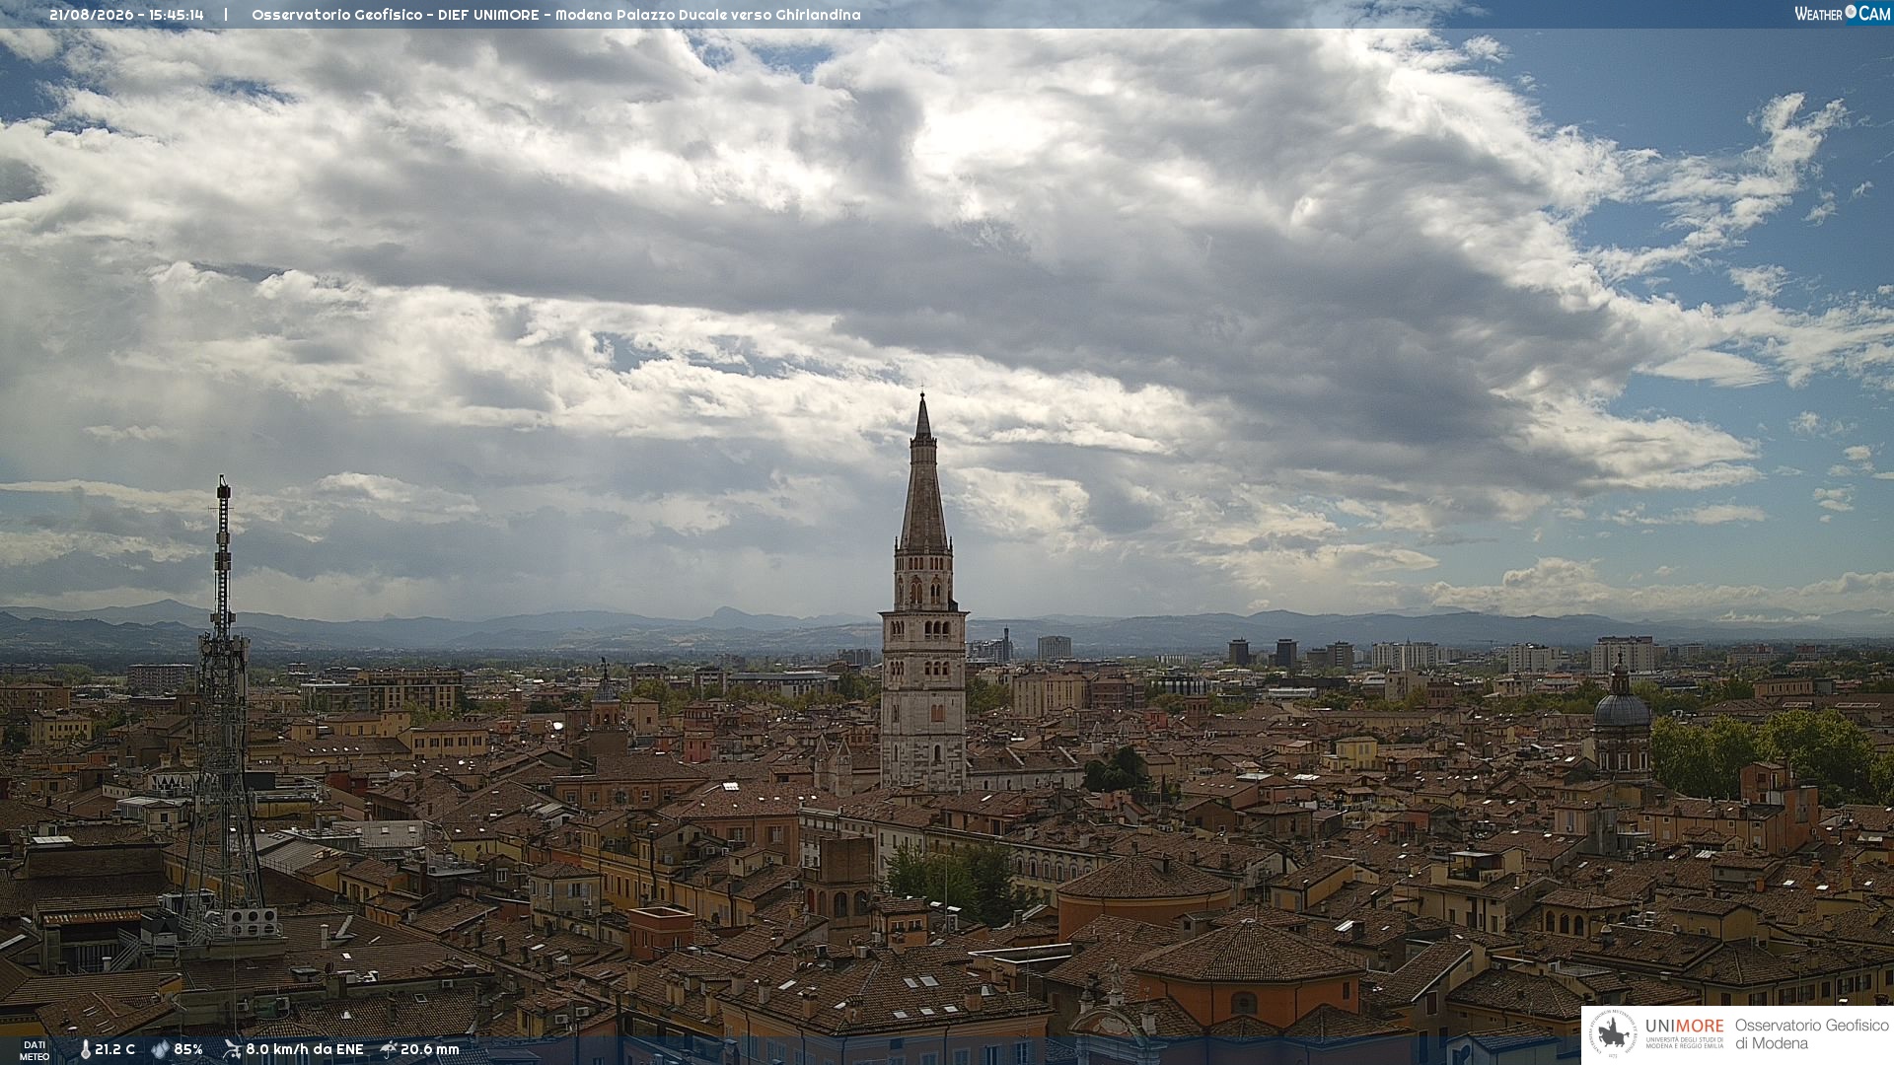Open the UNIMORE wordmark link

tap(1685, 1026)
